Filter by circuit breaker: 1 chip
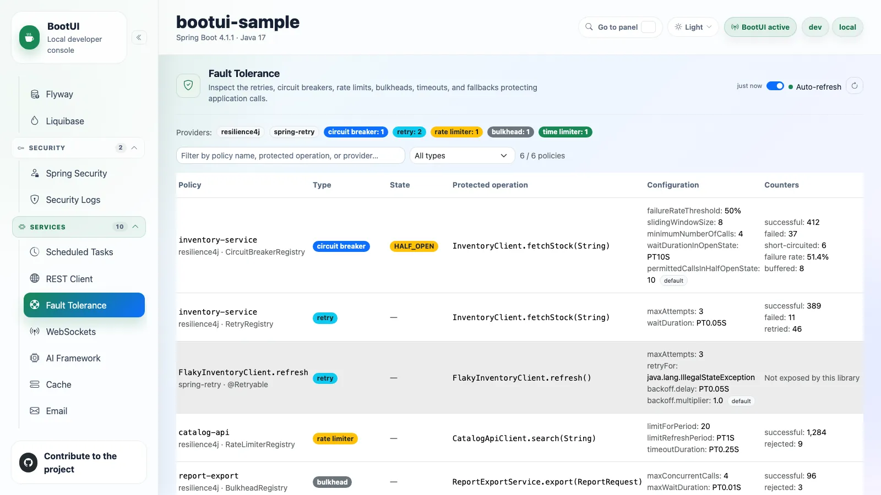Screen dimensions: 881x495 coord(356,132)
